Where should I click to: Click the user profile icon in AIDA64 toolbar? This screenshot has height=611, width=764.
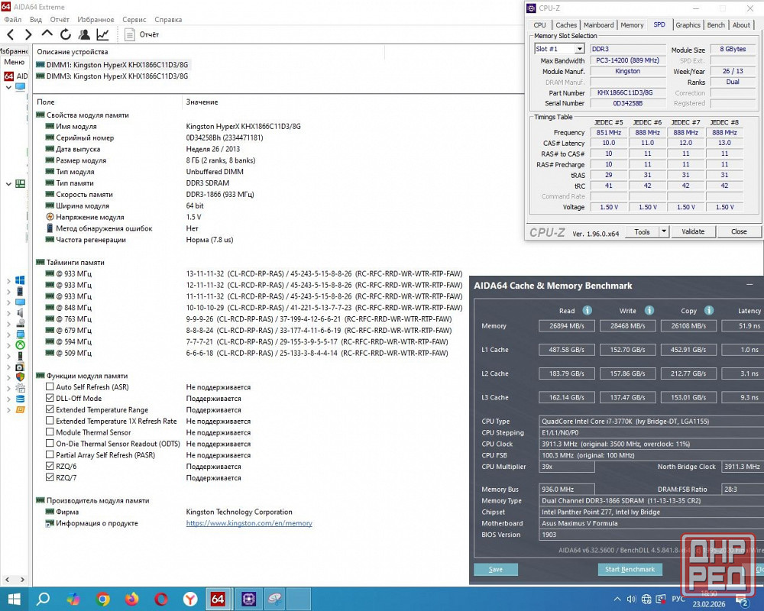(x=84, y=34)
